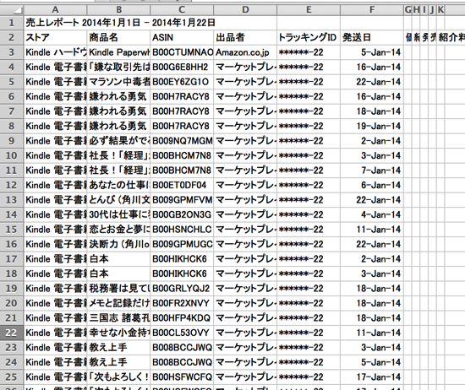The width and height of the screenshot is (465, 390).
Task: Click the 紹介料 header cell
Action: click(451, 38)
